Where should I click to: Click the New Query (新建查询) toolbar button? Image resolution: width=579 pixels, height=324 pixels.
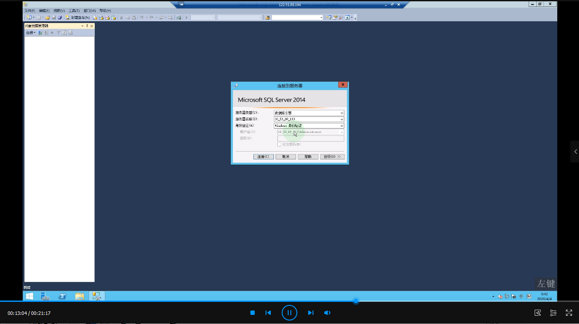pos(78,18)
